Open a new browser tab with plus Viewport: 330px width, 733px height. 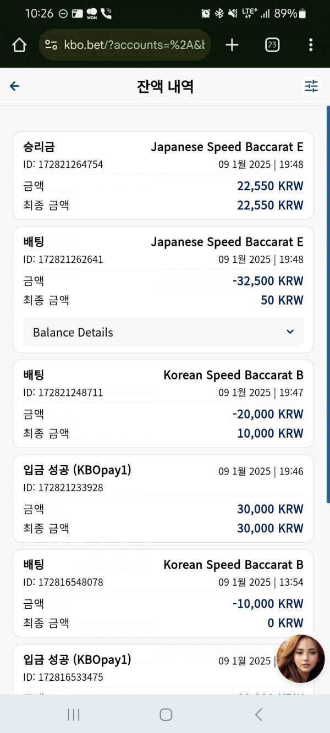(232, 45)
